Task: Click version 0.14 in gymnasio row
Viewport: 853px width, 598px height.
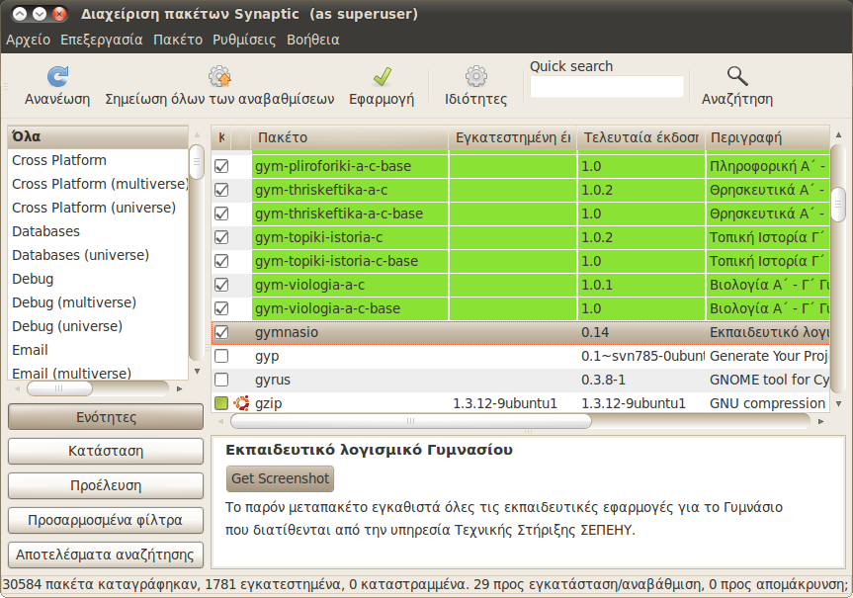Action: [595, 332]
